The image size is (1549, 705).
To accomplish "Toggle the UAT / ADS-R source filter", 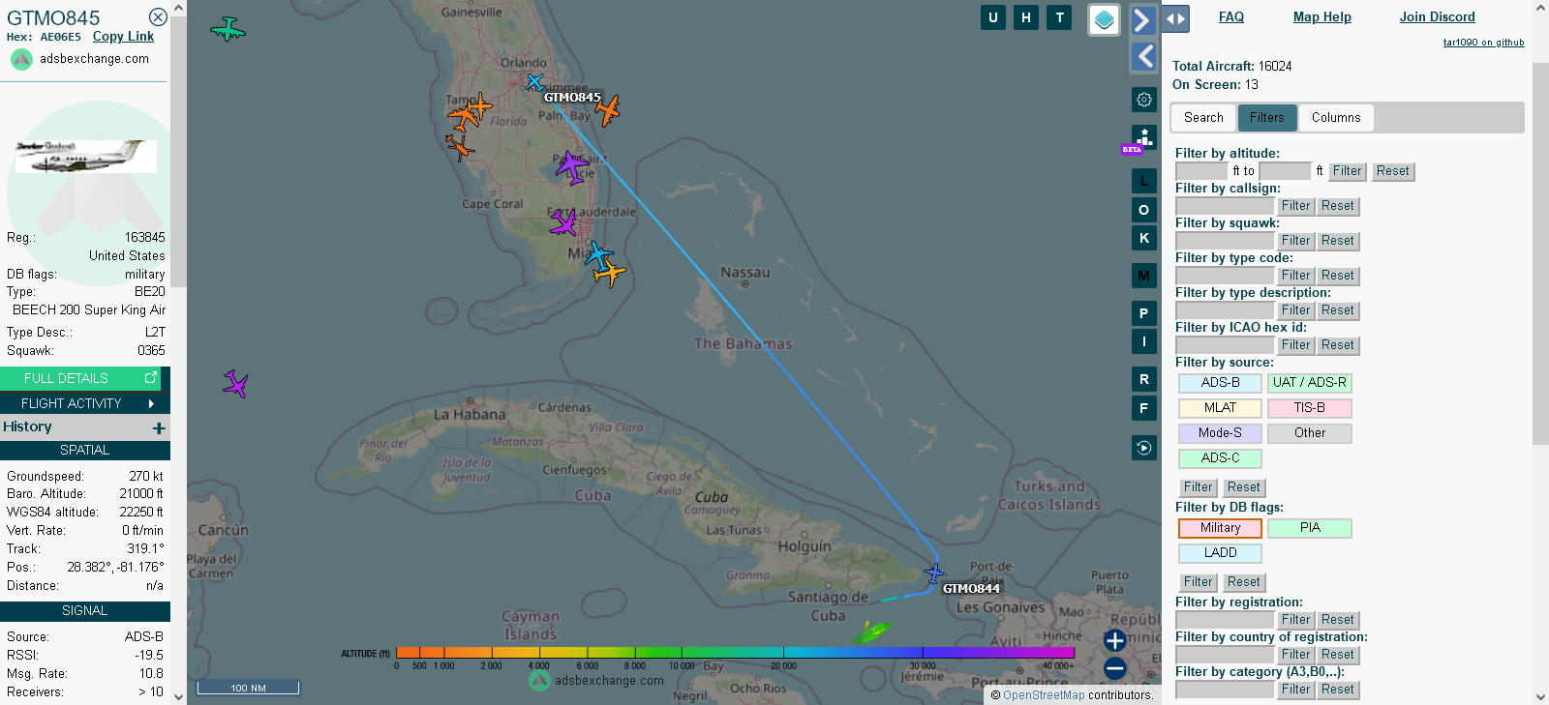I will tap(1309, 383).
